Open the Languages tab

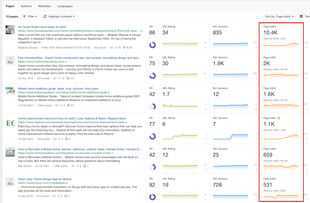click(x=65, y=6)
